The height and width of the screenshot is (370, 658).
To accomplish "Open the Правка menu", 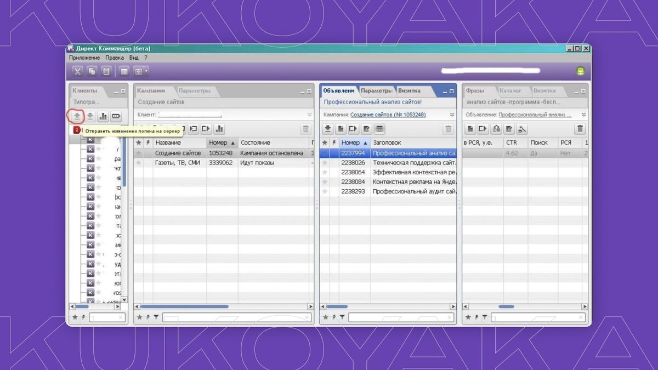I will 115,58.
